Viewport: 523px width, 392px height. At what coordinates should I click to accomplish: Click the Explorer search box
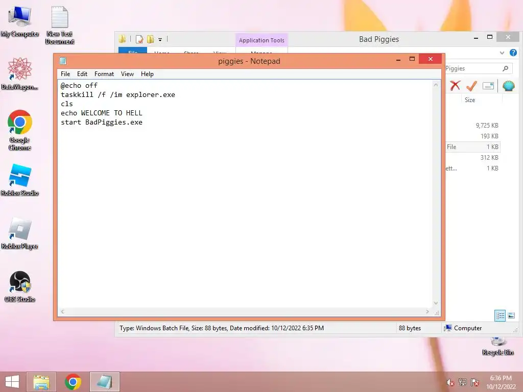479,68
